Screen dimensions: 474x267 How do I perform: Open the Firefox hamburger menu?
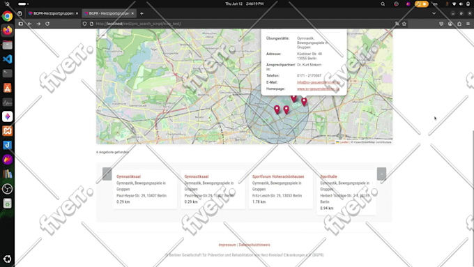tap(468, 24)
